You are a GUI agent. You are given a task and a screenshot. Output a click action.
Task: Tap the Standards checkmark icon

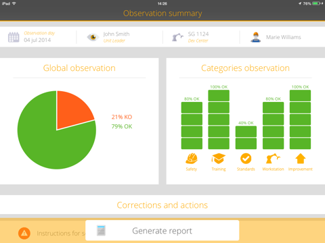tap(246, 159)
